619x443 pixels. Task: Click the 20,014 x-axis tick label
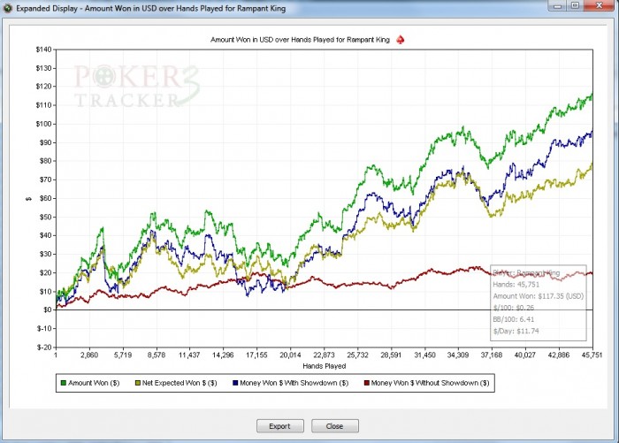coord(290,355)
